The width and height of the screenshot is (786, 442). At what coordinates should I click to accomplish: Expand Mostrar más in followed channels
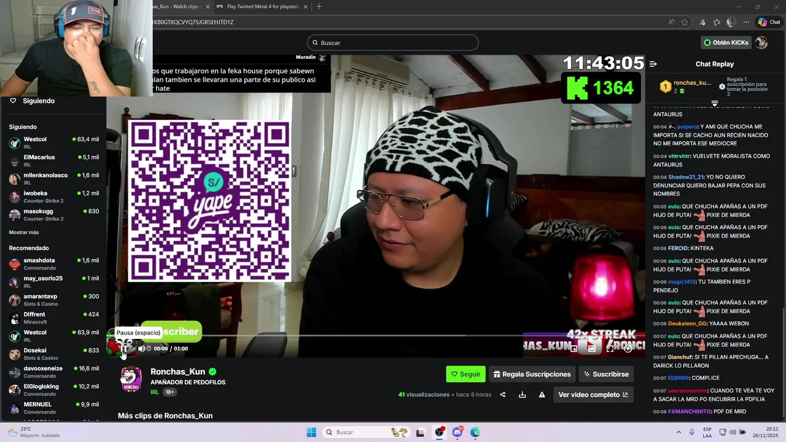tap(24, 233)
